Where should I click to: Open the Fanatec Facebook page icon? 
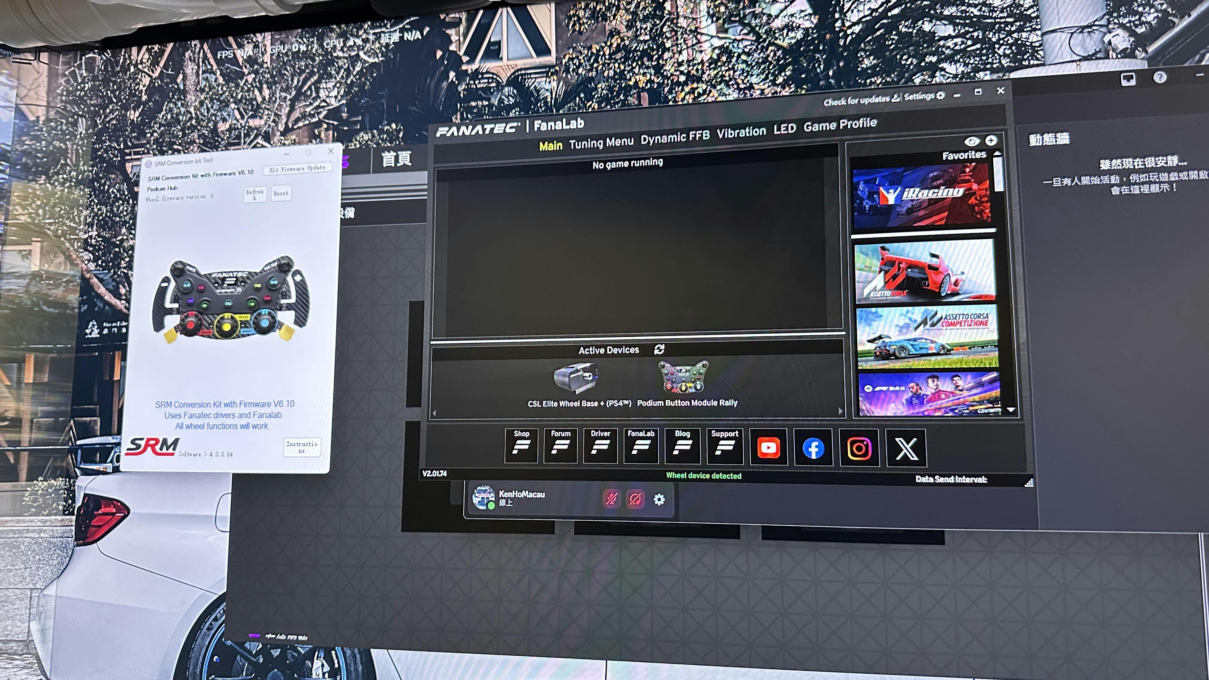coord(813,448)
